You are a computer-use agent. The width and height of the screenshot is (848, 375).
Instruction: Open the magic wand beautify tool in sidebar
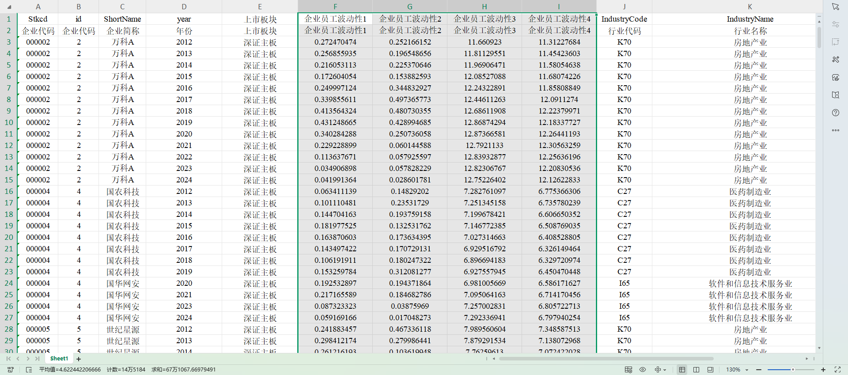click(835, 60)
